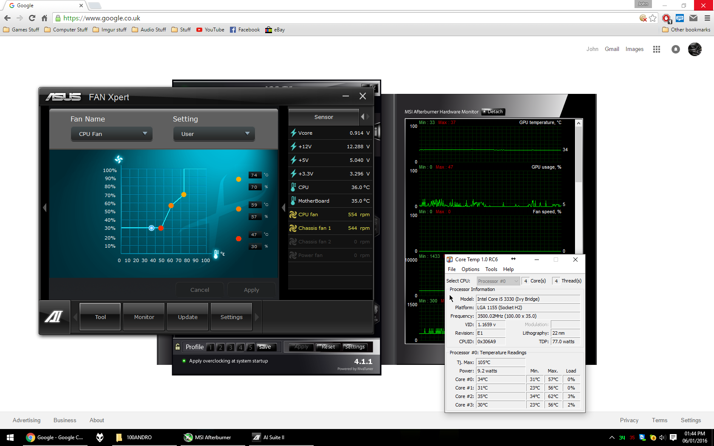The width and height of the screenshot is (714, 446).
Task: Open the Google apps grid icon
Action: pyautogui.click(x=657, y=49)
